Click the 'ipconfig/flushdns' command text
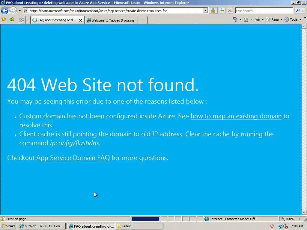This screenshot has width=307, height=230. [x=75, y=143]
